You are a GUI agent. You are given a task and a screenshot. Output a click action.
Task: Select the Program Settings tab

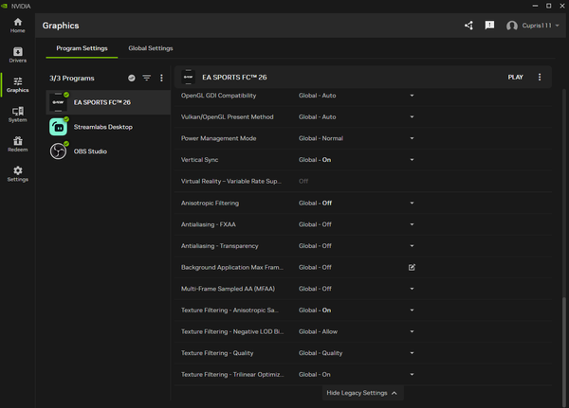click(x=82, y=48)
